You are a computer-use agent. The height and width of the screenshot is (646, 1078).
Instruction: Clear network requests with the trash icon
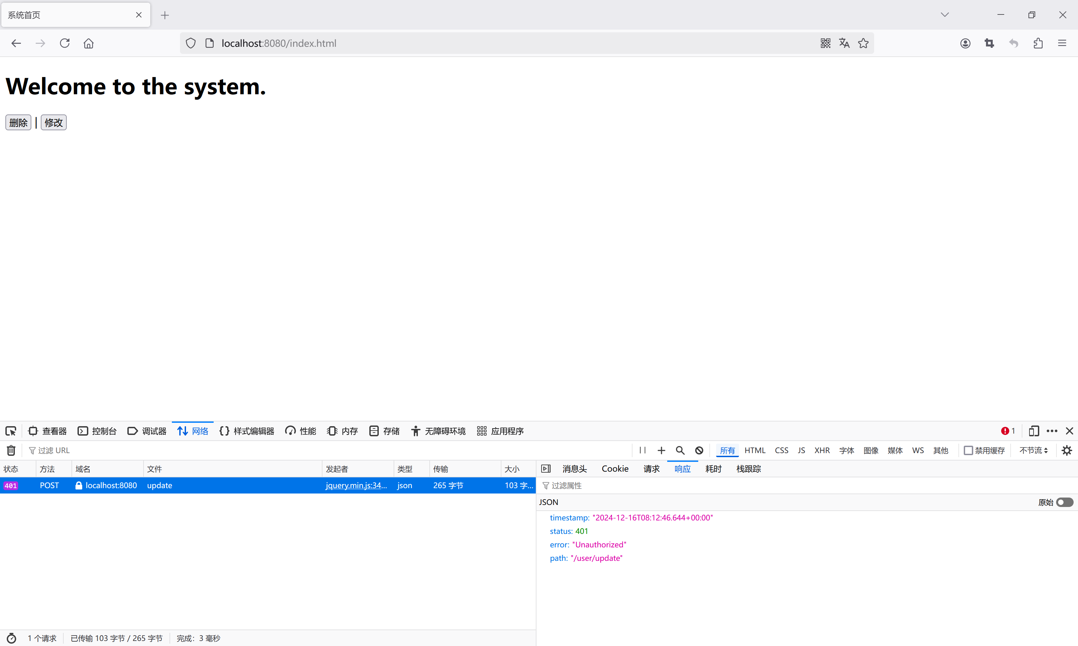(10, 450)
